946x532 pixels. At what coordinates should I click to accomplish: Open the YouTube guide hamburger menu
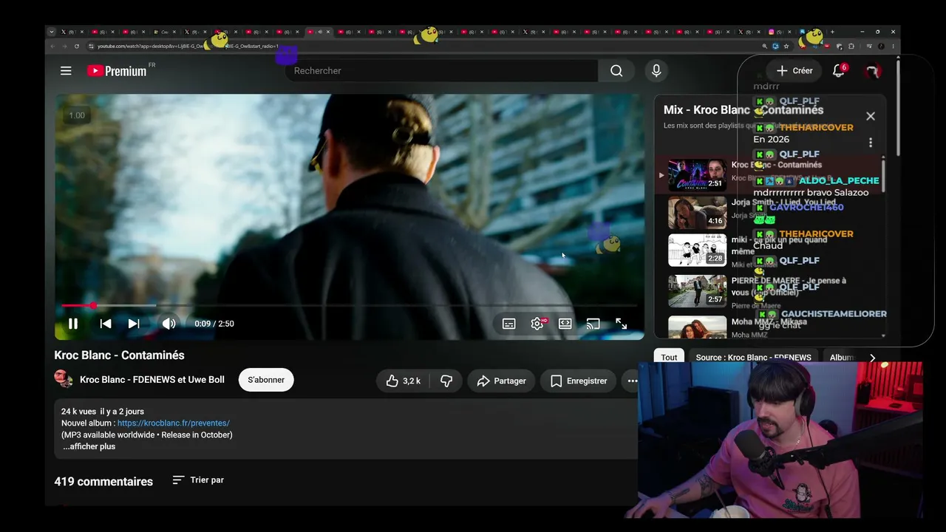pyautogui.click(x=66, y=71)
